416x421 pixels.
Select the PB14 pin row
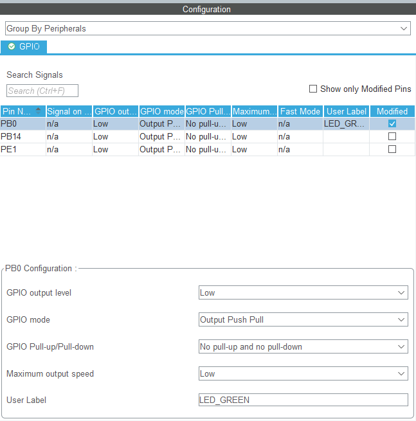[x=23, y=136]
